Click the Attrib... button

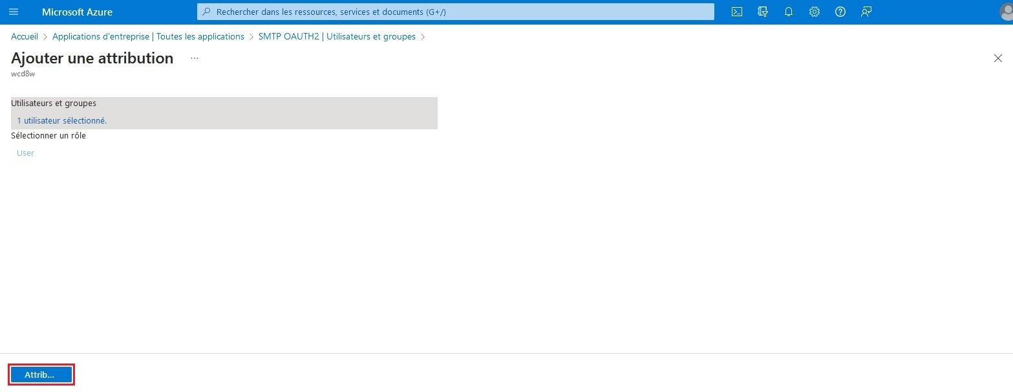pyautogui.click(x=41, y=375)
